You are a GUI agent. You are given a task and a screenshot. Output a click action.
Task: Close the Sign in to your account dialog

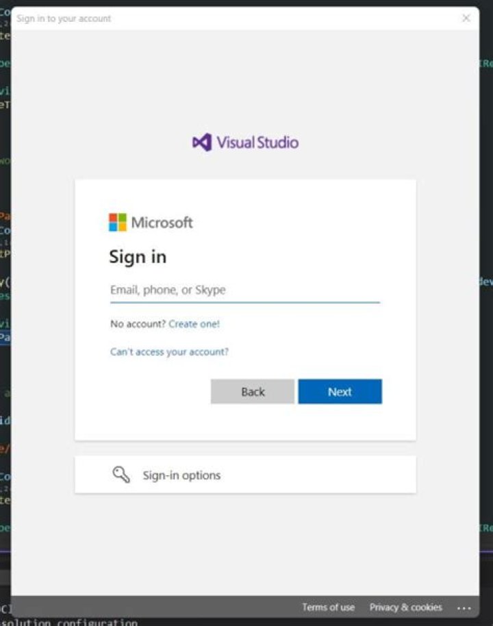pos(466,18)
